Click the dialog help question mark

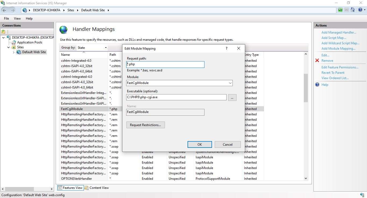(x=226, y=48)
